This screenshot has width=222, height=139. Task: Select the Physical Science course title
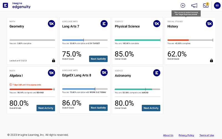tap(127, 26)
